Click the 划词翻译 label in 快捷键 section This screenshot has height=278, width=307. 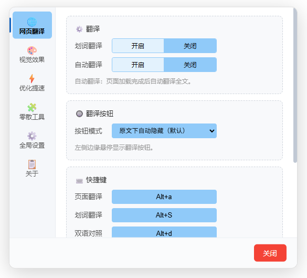tap(89, 215)
